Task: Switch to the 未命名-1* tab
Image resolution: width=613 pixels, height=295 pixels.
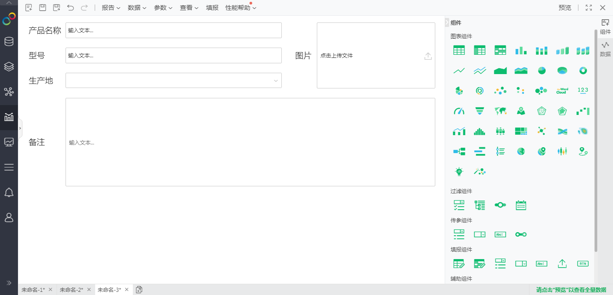Action: point(33,290)
